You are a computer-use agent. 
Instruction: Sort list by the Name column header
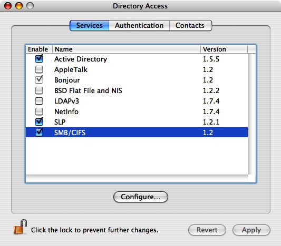(x=127, y=49)
